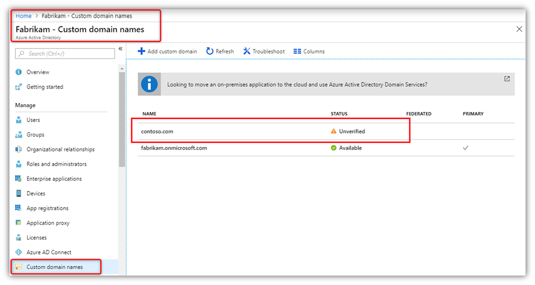The height and width of the screenshot is (285, 535).
Task: Close the Custom domain names blade
Action: [519, 29]
